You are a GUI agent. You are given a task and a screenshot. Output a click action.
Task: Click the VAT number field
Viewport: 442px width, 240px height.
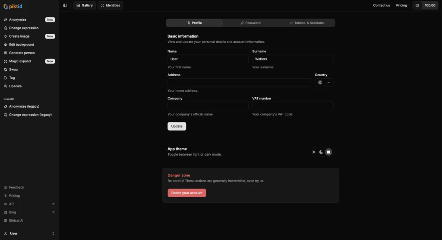(293, 106)
